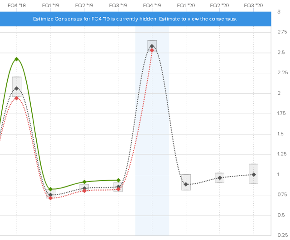The image size is (290, 240).
Task: Select the black consensus marker for FQ4 '18
Action: click(x=17, y=89)
